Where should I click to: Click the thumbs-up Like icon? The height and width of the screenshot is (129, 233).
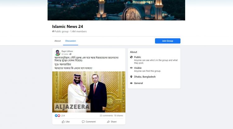pos(63,122)
